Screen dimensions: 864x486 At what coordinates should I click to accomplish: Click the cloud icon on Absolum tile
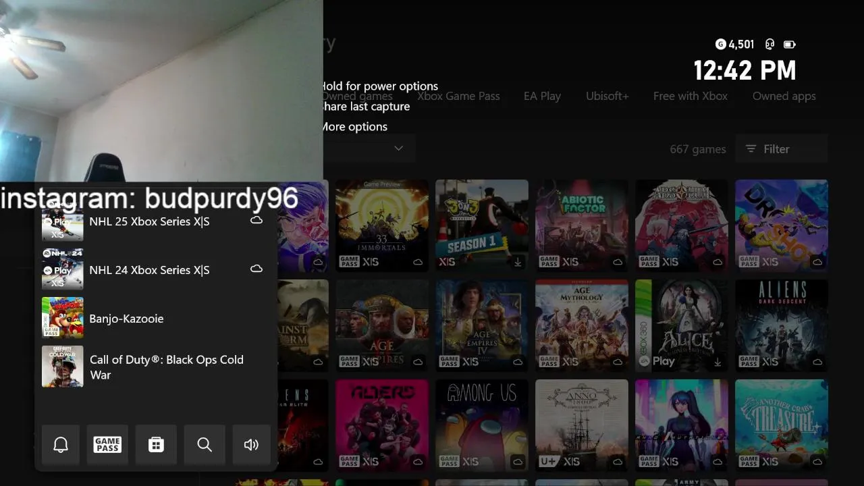(718, 262)
